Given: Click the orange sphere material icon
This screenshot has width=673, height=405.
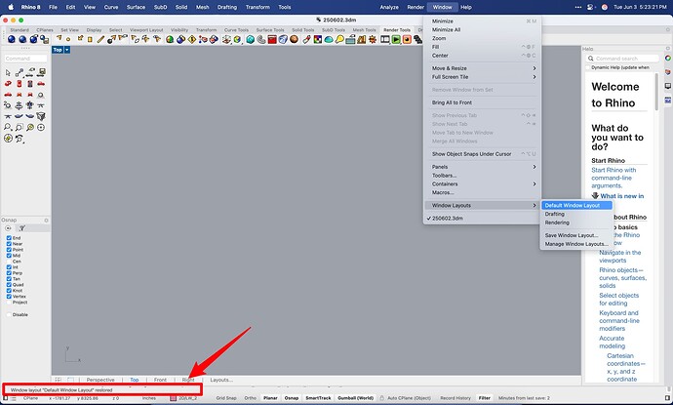Looking at the screenshot, I should (x=294, y=39).
